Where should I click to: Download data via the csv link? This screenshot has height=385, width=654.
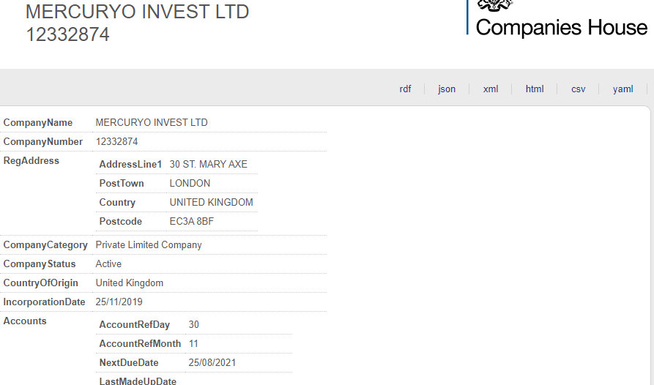578,89
